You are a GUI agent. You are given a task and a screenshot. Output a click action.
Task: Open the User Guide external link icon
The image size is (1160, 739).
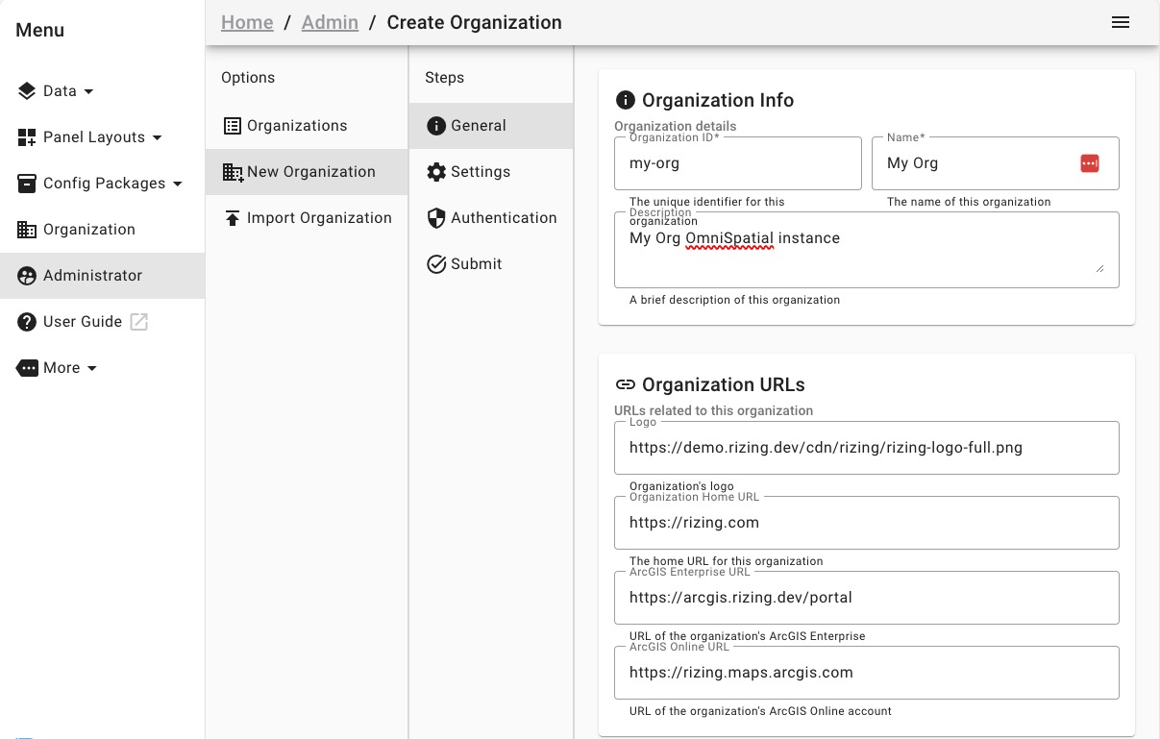click(x=139, y=322)
